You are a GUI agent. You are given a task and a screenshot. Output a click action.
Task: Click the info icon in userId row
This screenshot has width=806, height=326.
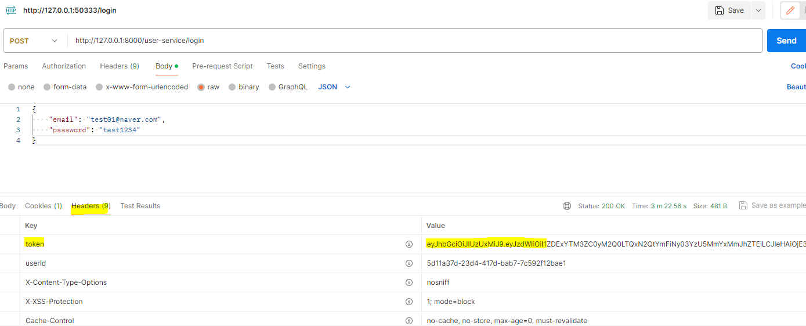pos(409,263)
